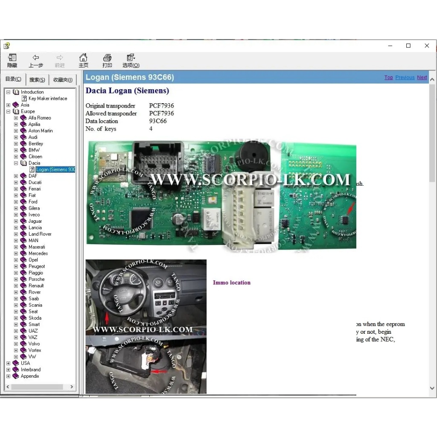The width and height of the screenshot is (437, 437).
Task: Click the Jaguar book icon
Action: [24, 221]
